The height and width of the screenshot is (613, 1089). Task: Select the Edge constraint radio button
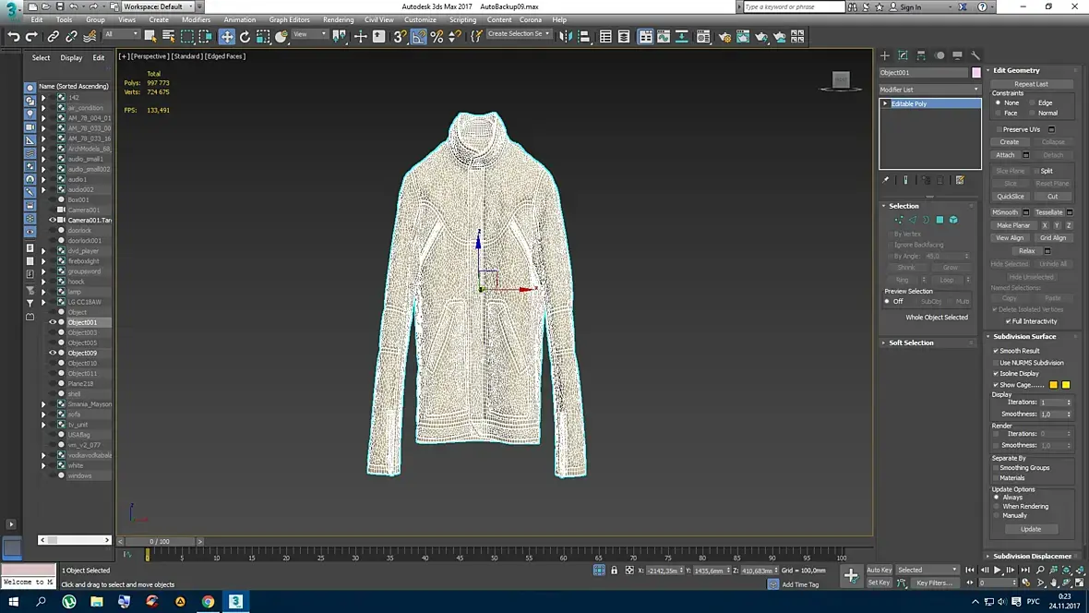coord(1031,102)
